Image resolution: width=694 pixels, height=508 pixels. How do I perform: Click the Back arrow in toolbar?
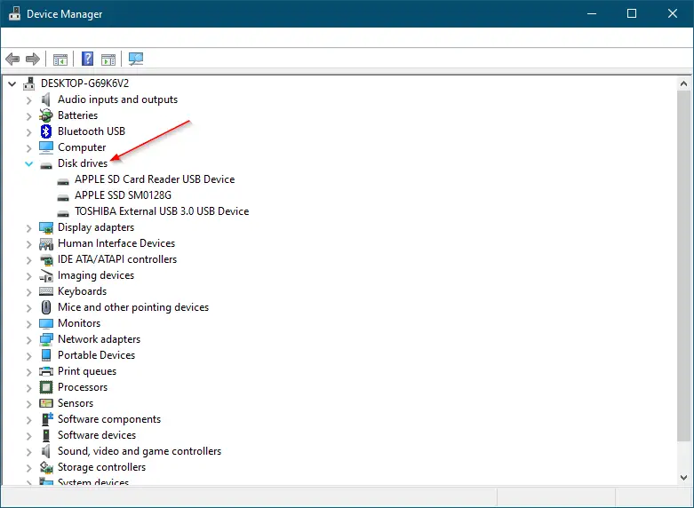tap(12, 60)
